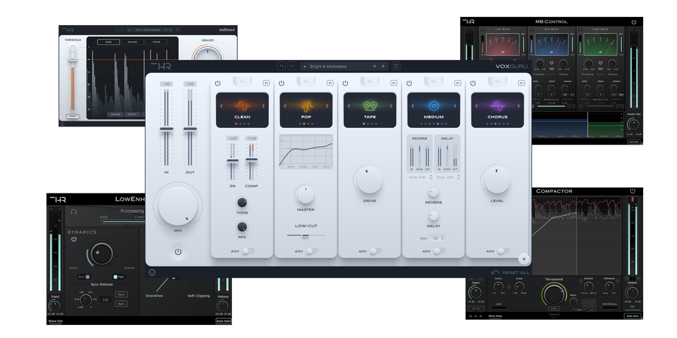
Task: Click the Mid Band heart icon in MB-Control
Action: [x=552, y=63]
